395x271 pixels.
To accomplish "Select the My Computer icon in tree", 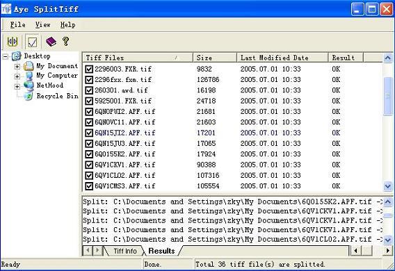I will click(x=29, y=76).
